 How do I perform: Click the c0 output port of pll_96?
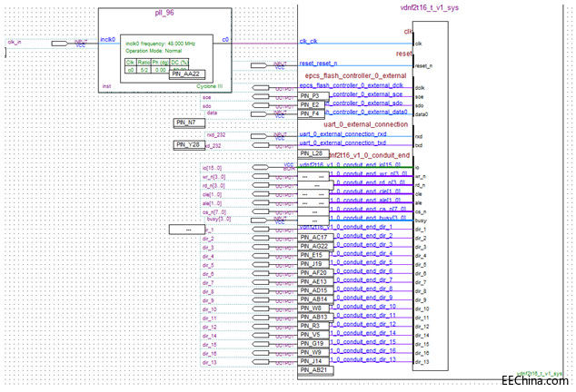pos(225,40)
